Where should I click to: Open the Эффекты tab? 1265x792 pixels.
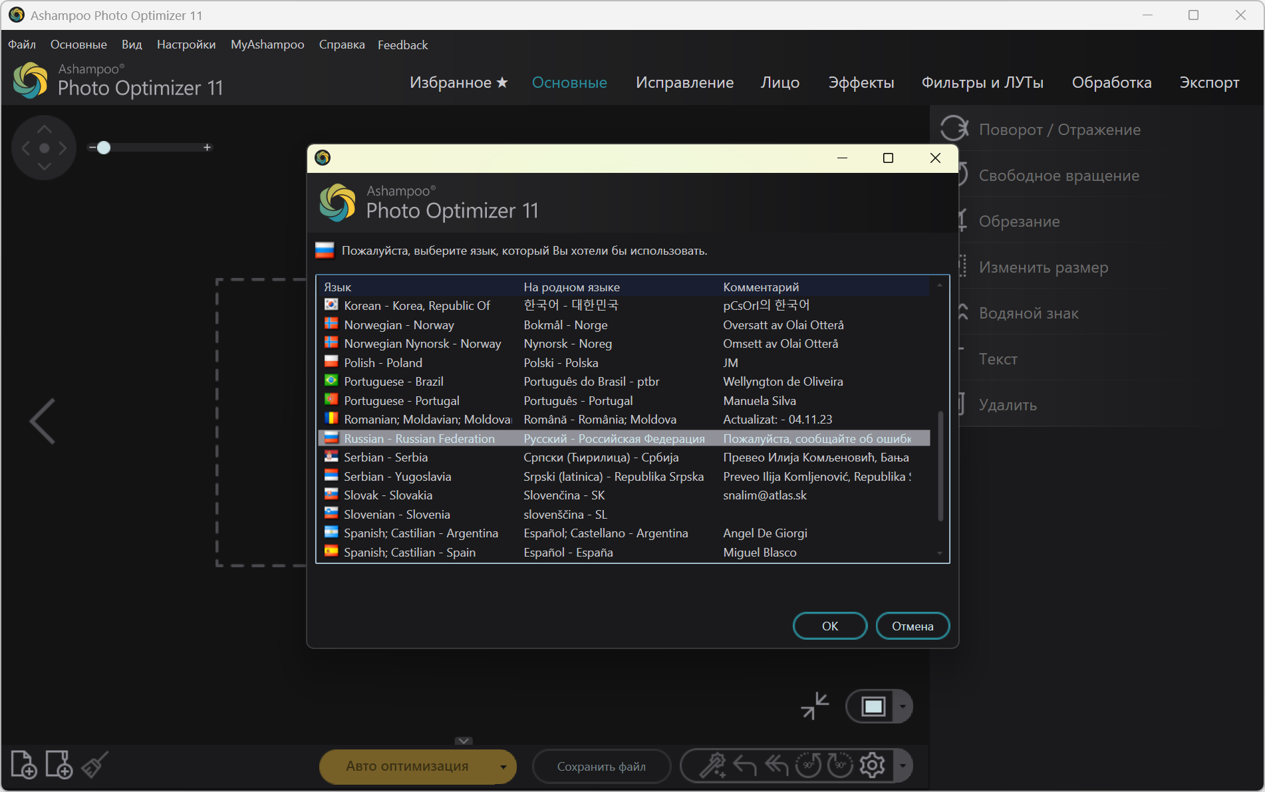point(861,82)
